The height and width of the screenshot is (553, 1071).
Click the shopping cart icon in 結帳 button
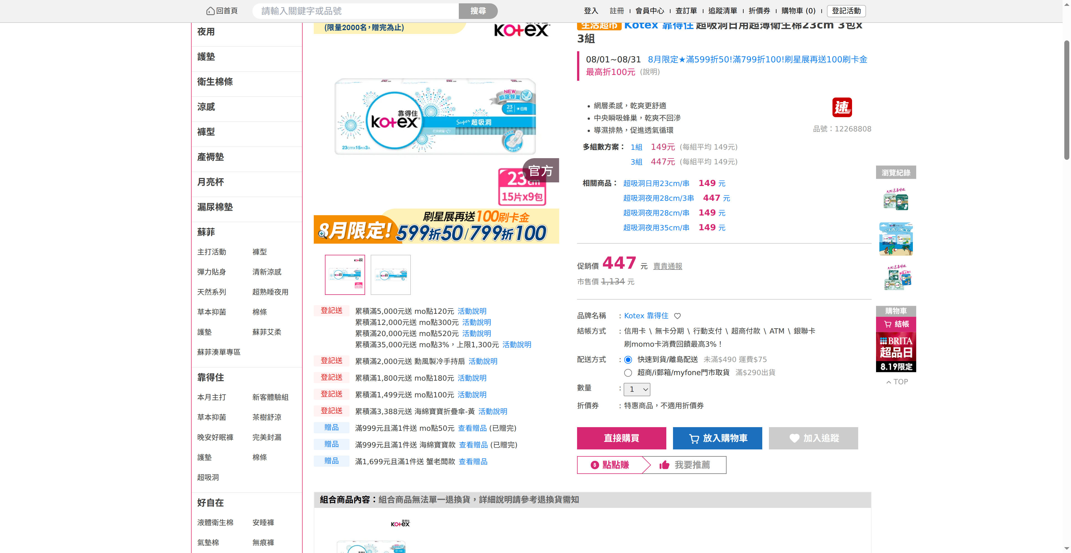[888, 324]
